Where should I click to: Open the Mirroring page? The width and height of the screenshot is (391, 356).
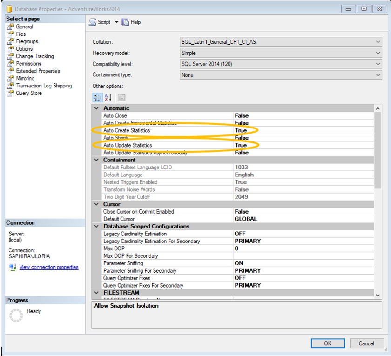tap(25, 78)
